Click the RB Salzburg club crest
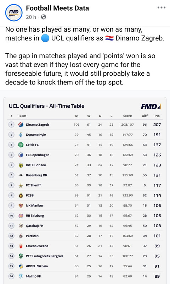This screenshot has width=170, height=284. pos(21,215)
